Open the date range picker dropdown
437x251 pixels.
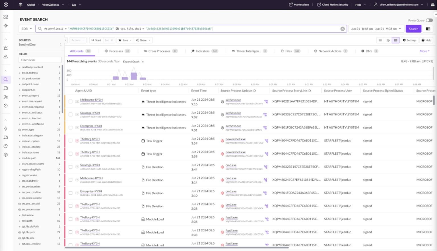click(376, 29)
